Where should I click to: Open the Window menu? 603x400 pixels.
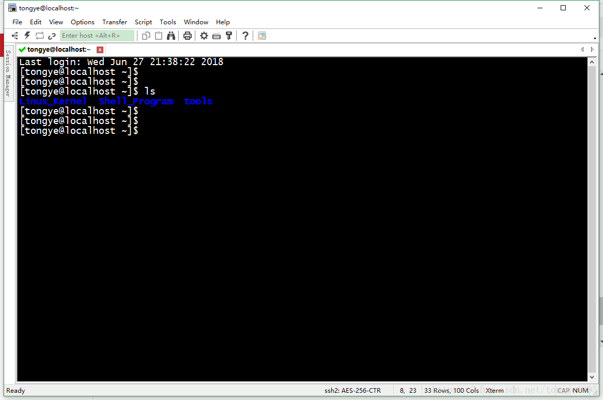tap(196, 22)
